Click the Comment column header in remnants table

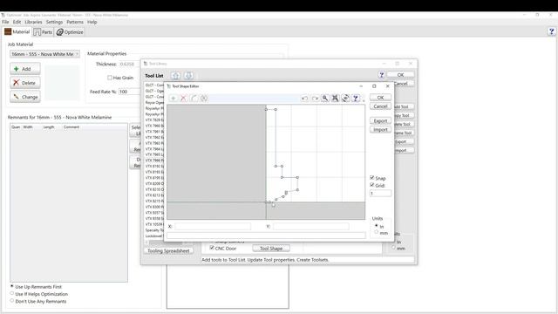click(x=71, y=127)
